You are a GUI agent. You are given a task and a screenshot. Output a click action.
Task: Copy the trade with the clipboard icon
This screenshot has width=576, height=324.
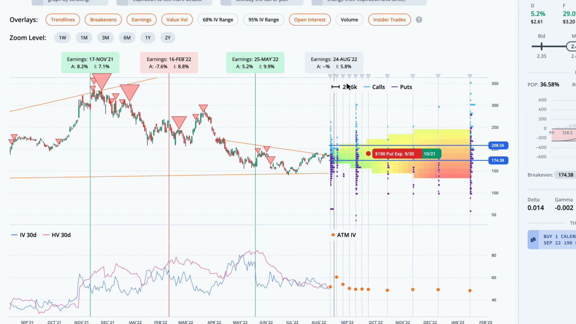point(533,240)
